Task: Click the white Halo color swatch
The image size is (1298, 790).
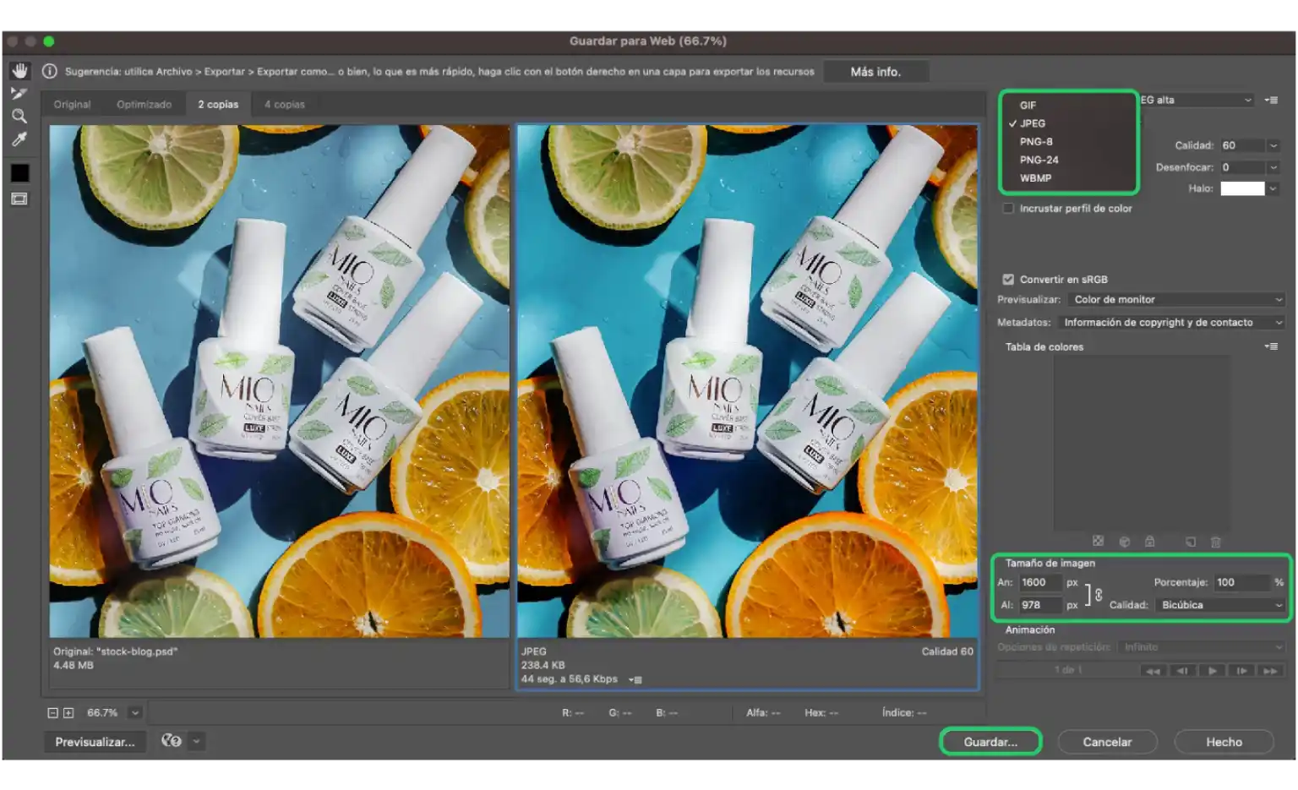Action: [x=1241, y=188]
